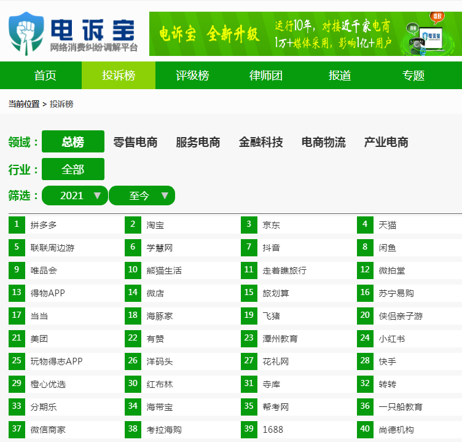Select the 总榜 domain filter
This screenshot has width=462, height=442.
pyautogui.click(x=73, y=141)
